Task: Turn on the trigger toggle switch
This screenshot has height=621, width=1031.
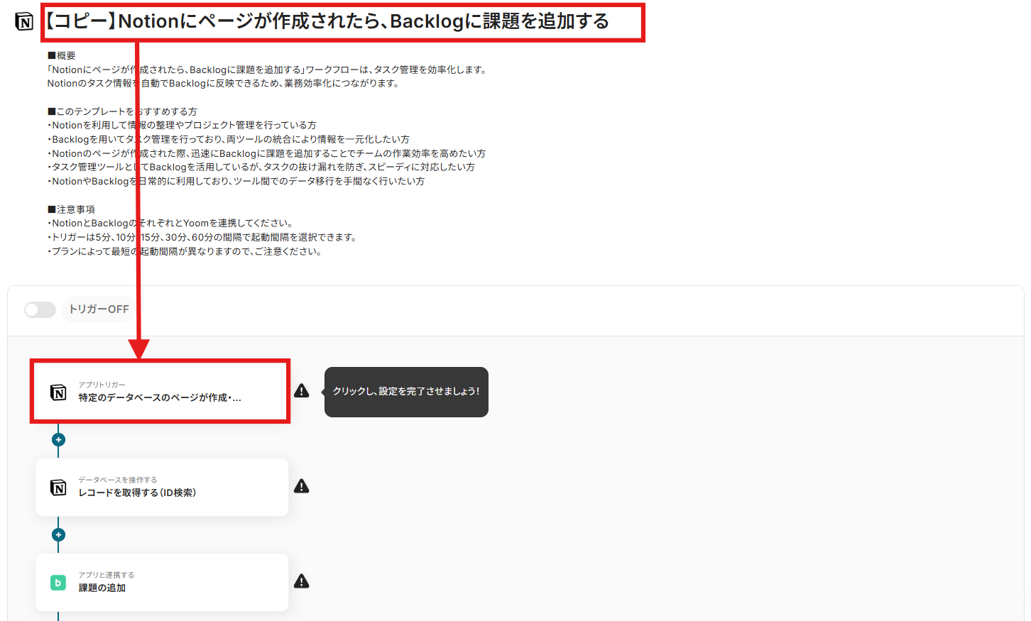Action: (x=40, y=309)
